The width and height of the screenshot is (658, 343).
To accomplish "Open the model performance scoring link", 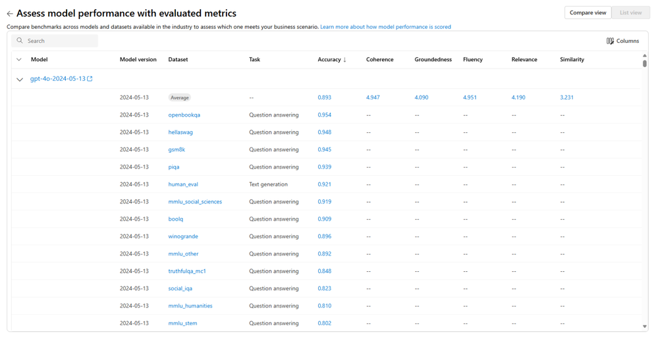I will (x=385, y=27).
